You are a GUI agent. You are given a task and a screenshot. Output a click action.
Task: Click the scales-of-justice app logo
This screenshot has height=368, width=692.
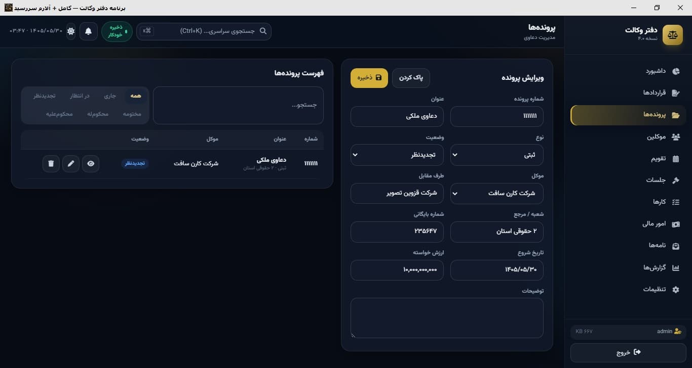(672, 35)
